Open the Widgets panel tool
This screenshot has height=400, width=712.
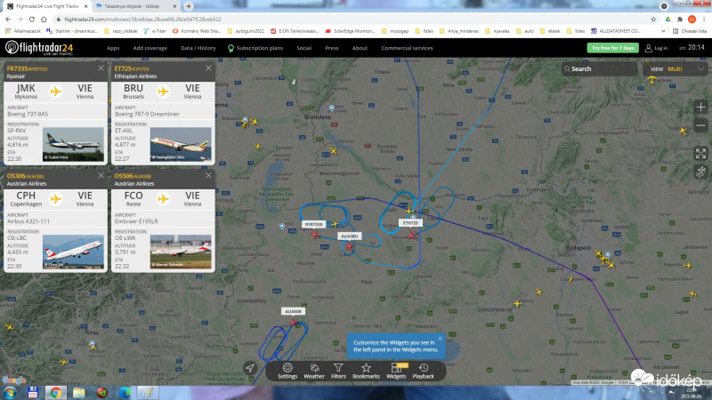[x=396, y=371]
